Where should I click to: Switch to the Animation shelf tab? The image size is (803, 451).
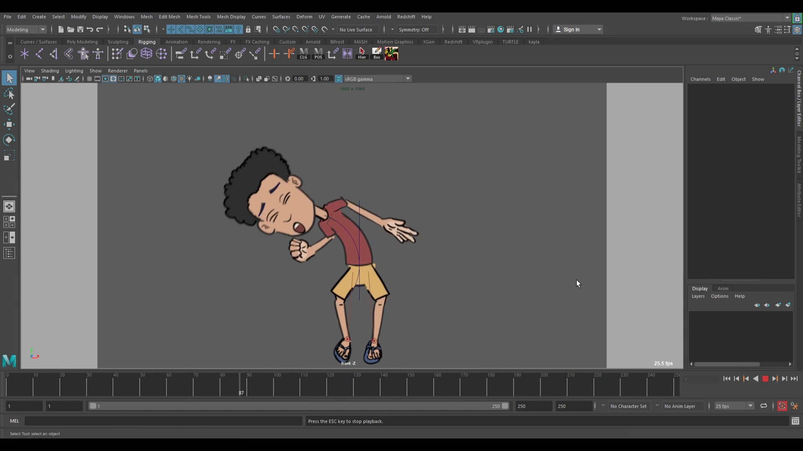pyautogui.click(x=176, y=42)
